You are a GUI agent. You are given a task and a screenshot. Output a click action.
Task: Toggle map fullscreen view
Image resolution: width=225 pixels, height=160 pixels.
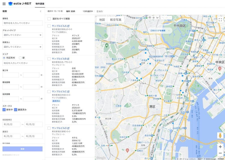(220, 20)
